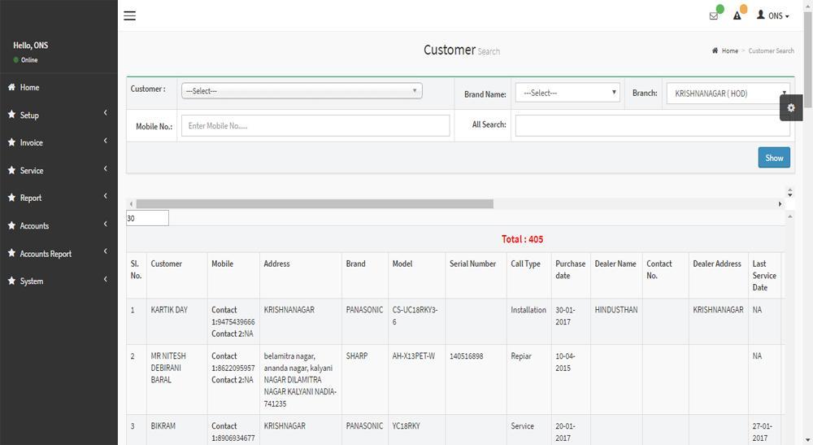Click the Mobile column header

tap(222, 264)
